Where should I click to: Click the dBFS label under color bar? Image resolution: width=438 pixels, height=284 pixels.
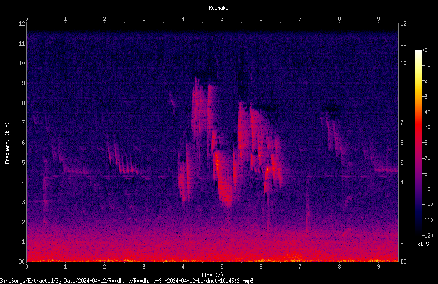[423, 244]
